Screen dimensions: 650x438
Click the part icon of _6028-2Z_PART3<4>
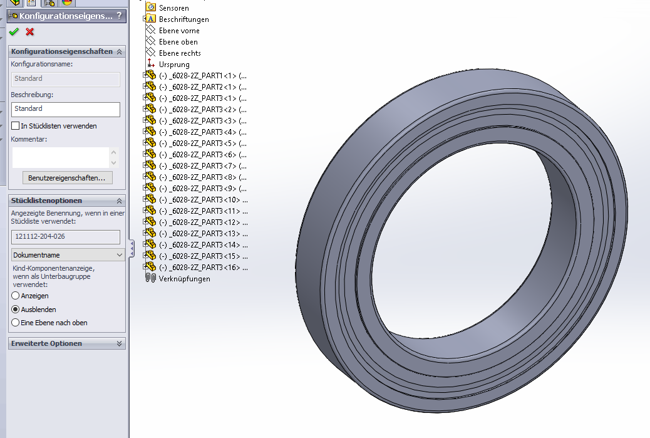click(151, 132)
